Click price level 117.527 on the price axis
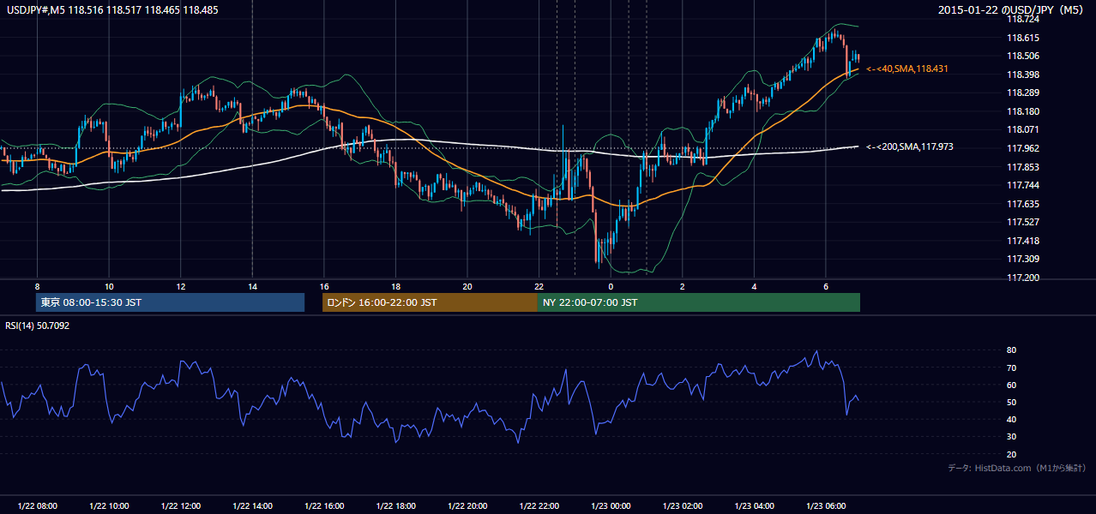The image size is (1096, 514). point(1022,222)
